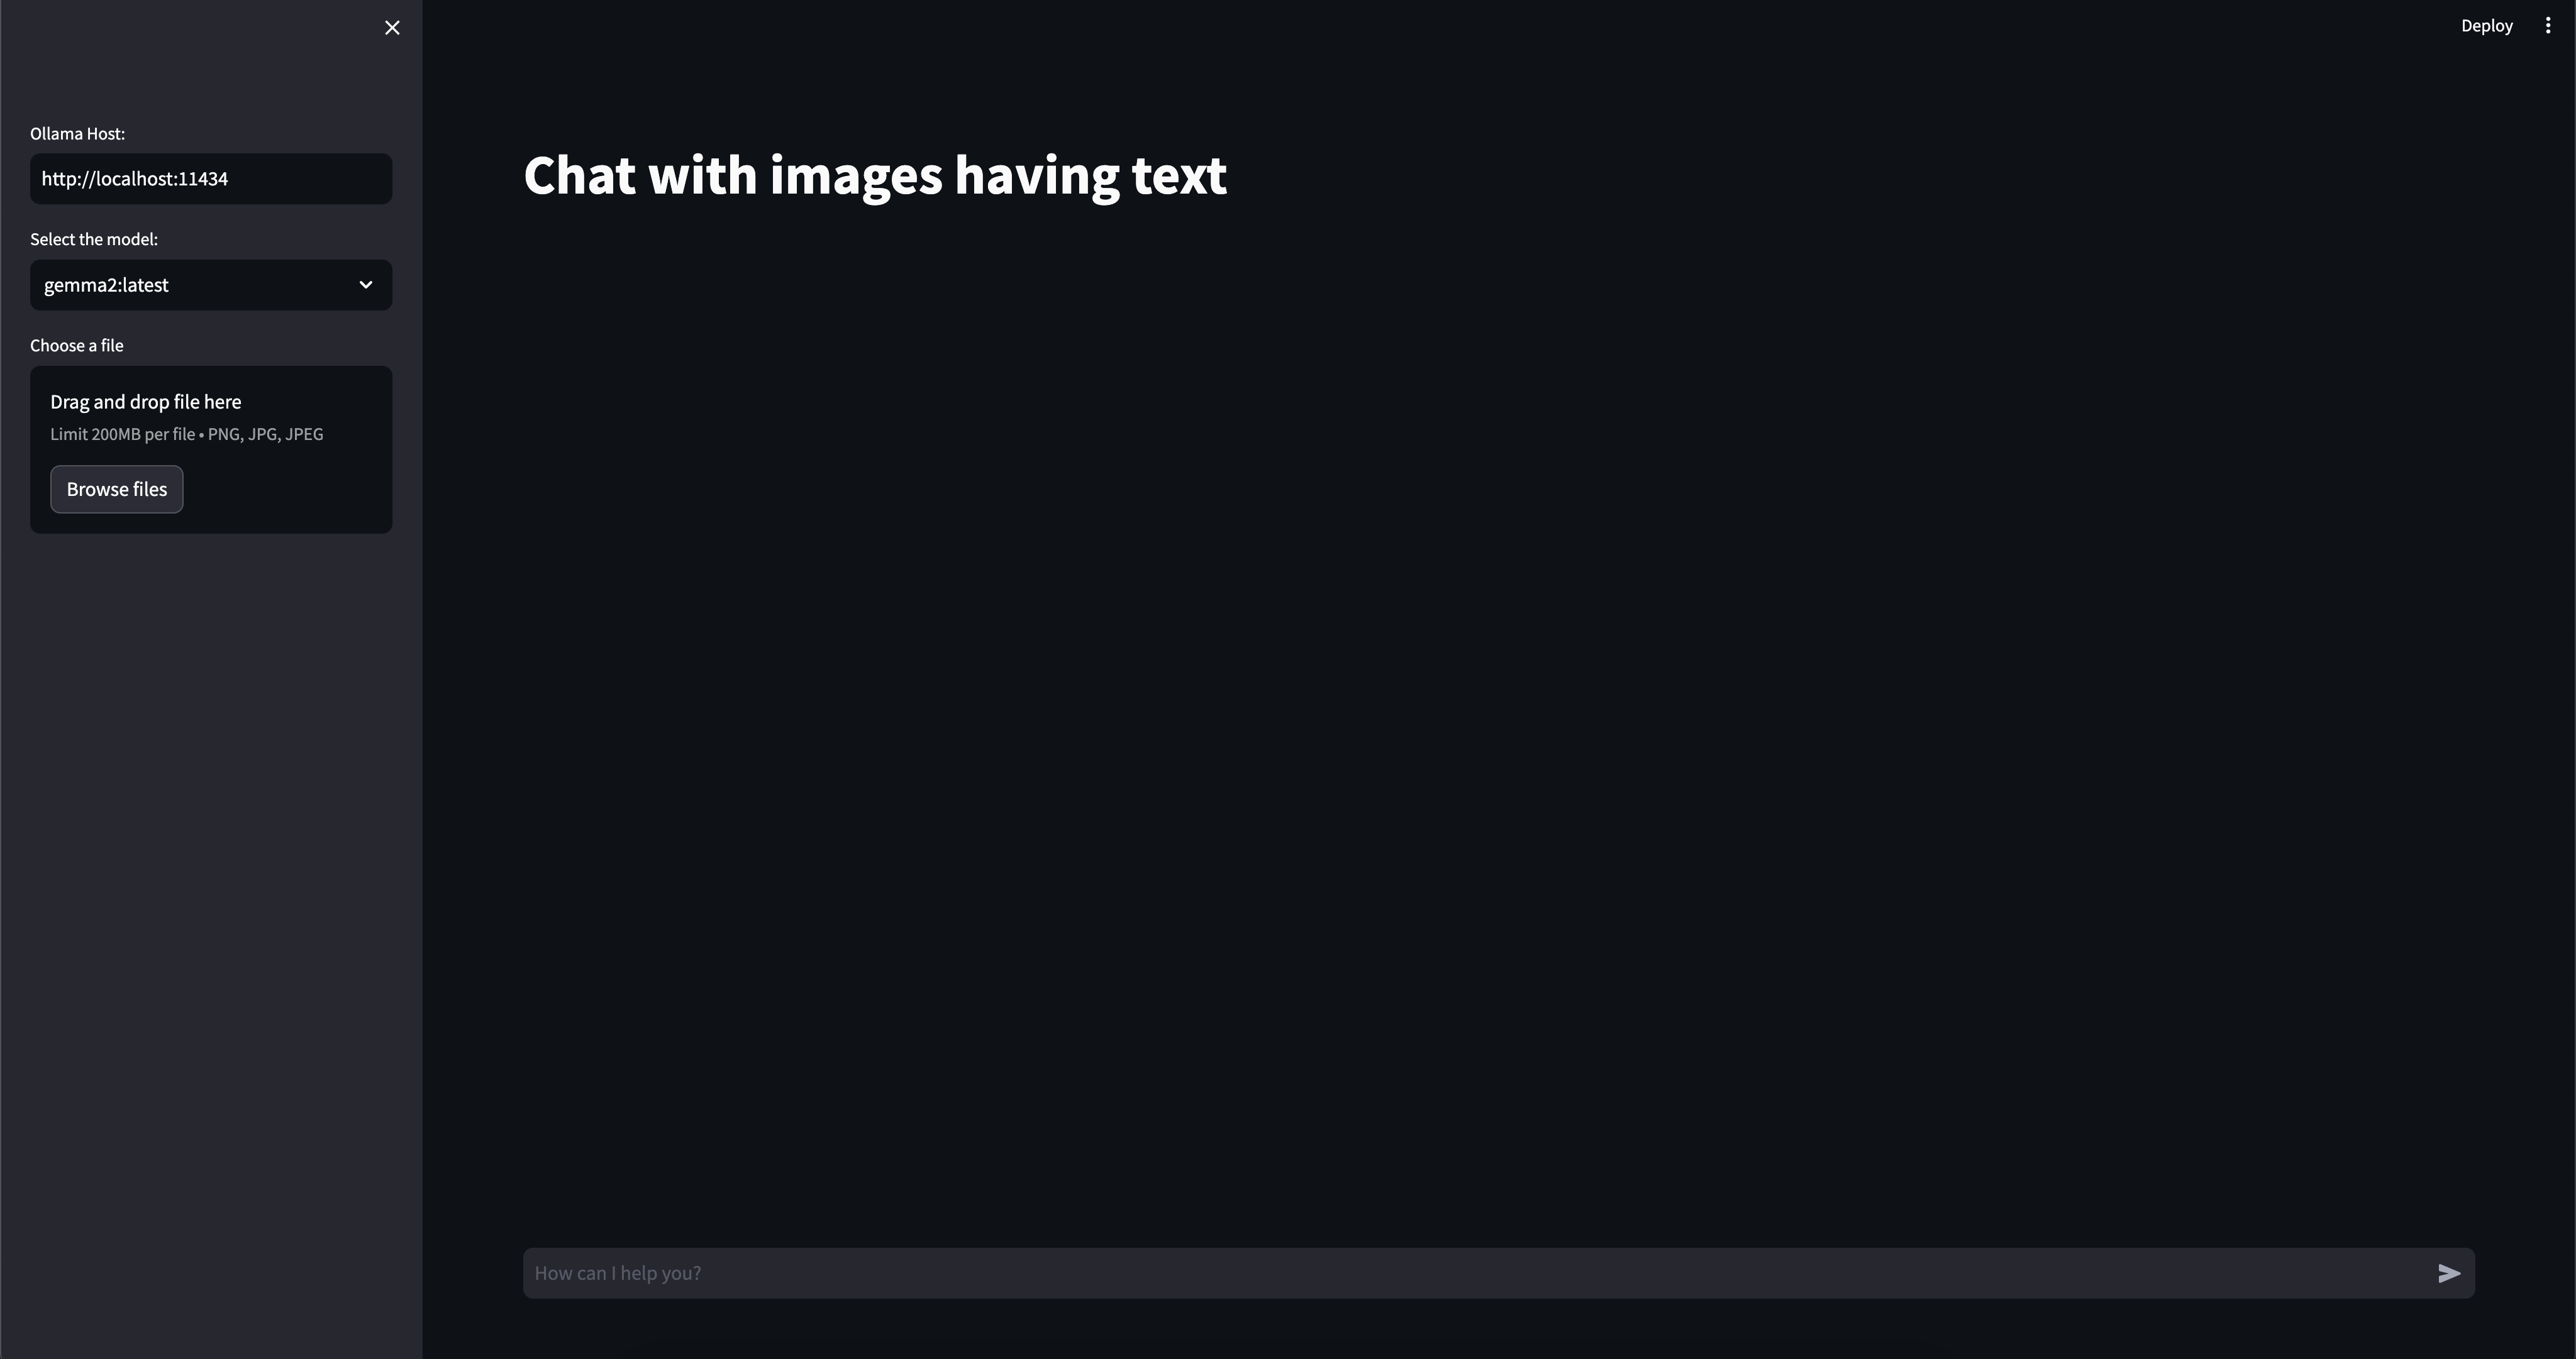
Task: Click the blank sidebar area below uploader
Action: click(x=211, y=900)
